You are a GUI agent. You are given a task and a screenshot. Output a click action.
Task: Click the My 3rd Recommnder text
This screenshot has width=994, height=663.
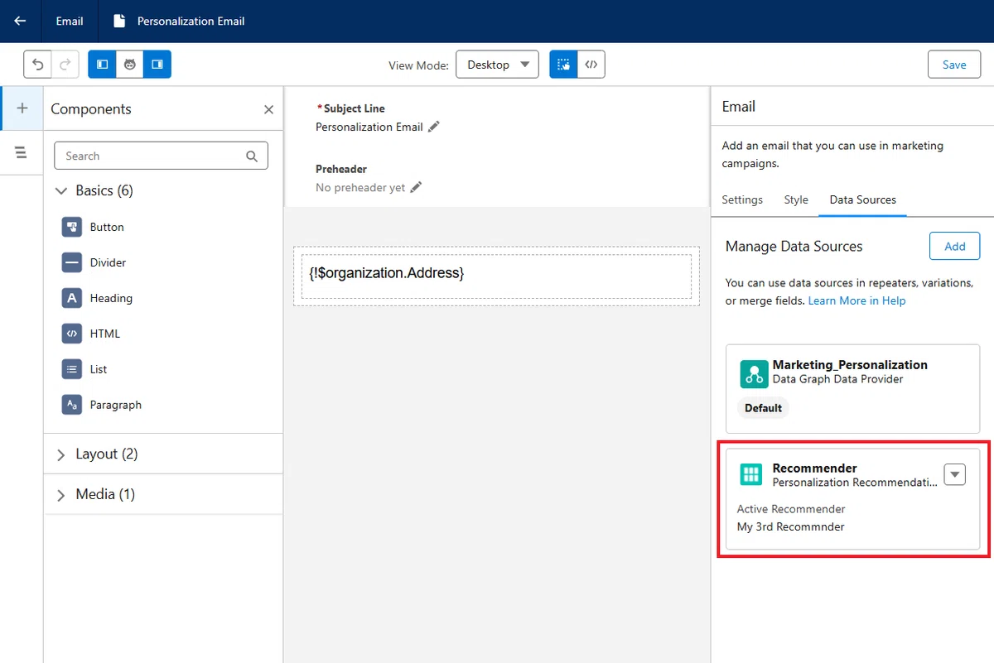click(790, 526)
